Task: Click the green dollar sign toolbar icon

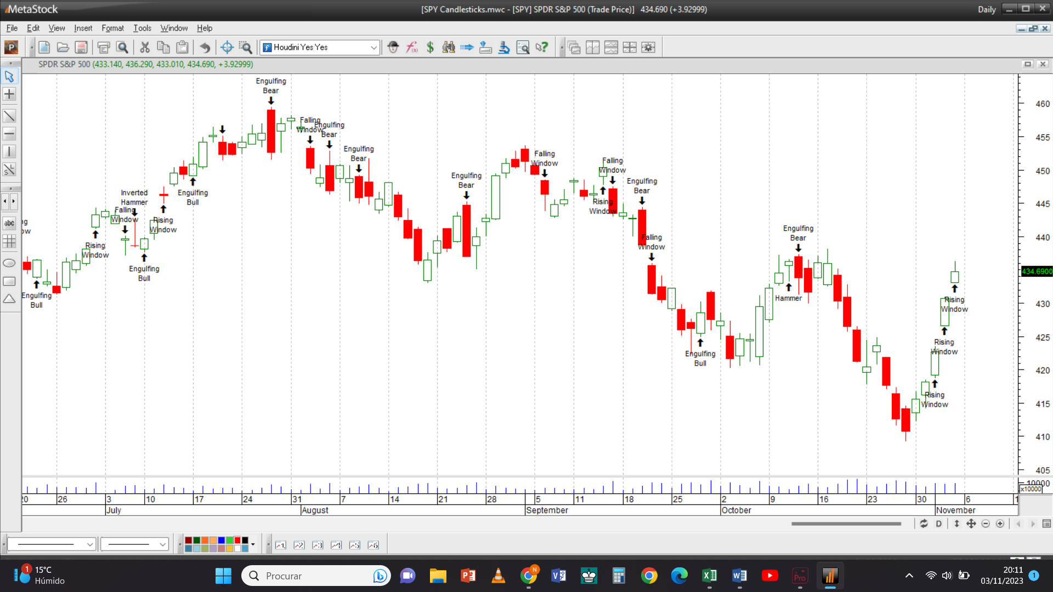Action: click(430, 48)
